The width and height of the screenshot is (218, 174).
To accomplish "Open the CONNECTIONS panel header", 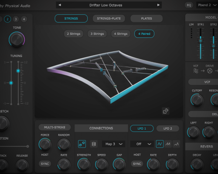I will click(101, 128).
